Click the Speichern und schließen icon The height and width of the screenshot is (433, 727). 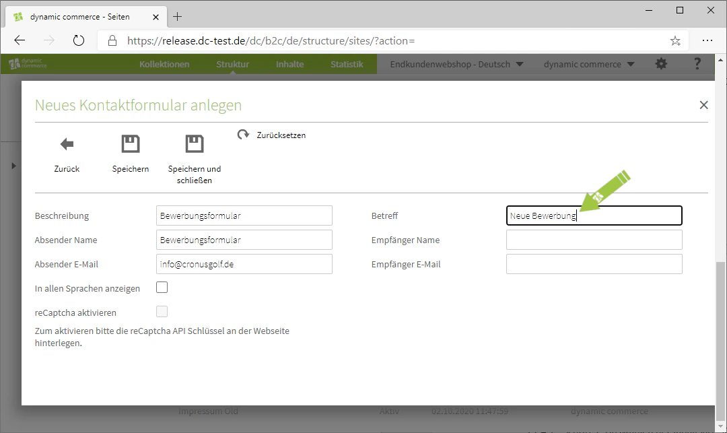[195, 143]
